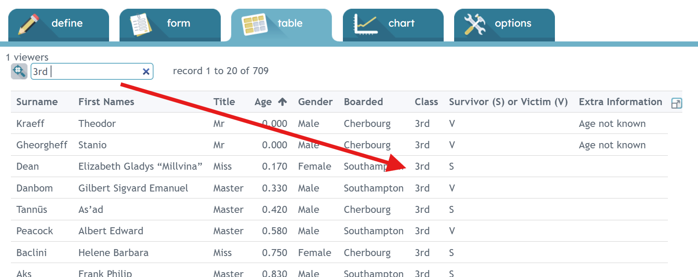Click the grid icon on table tab
Image resolution: width=698 pixels, height=277 pixels.
point(254,24)
